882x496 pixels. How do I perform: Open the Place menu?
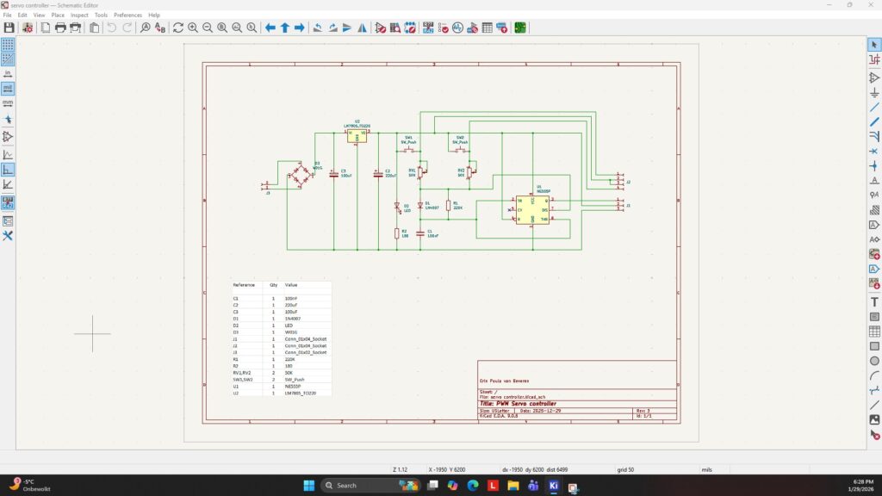58,15
